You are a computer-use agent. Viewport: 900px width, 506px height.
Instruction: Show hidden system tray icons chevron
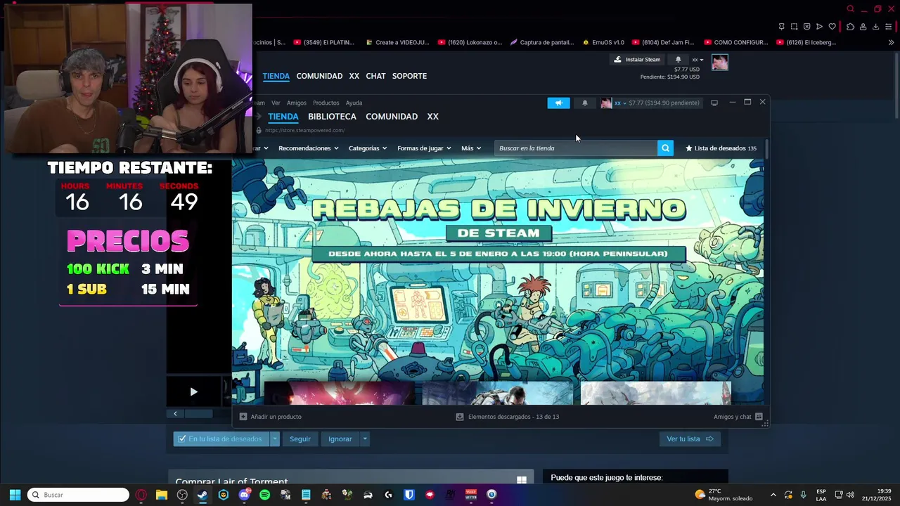click(773, 495)
